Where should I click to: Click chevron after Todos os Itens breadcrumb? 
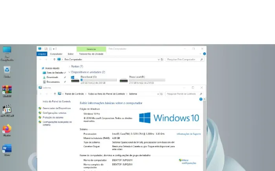click(127, 94)
